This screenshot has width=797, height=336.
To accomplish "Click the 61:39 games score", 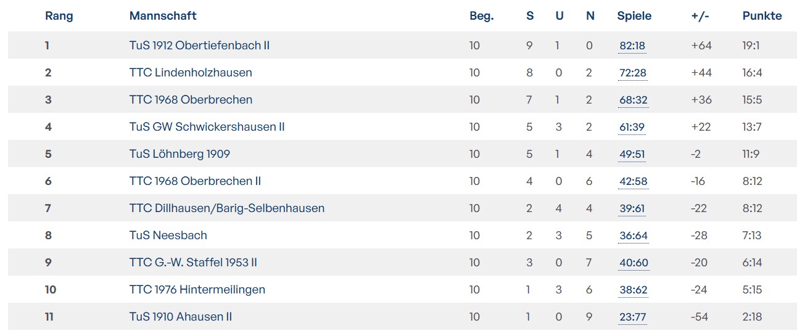I will pos(632,128).
